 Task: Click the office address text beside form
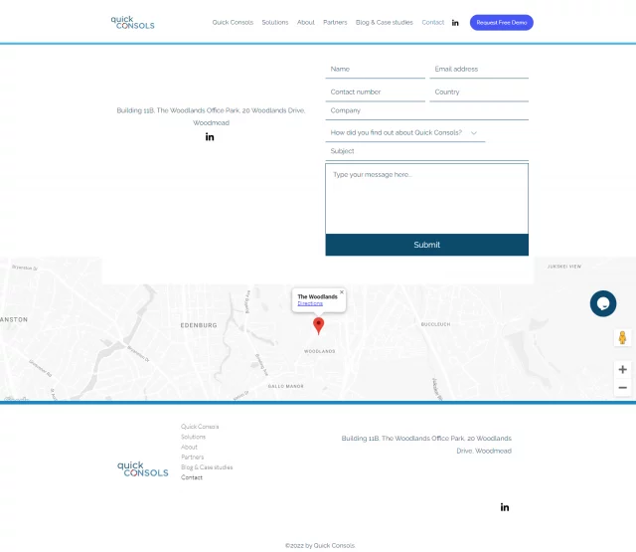point(211,116)
